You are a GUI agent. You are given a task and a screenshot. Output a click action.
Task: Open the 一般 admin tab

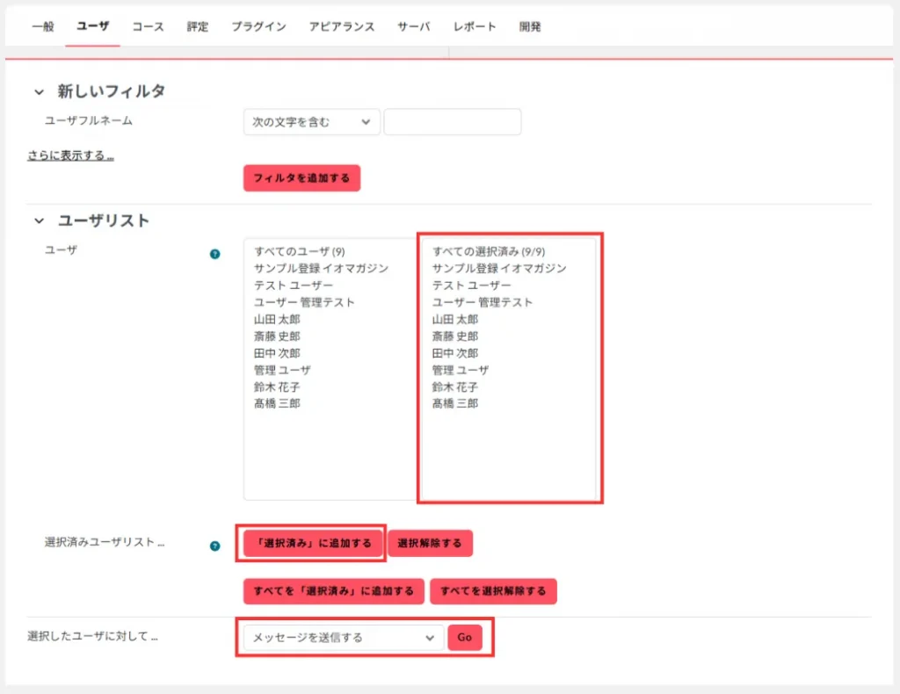pyautogui.click(x=43, y=26)
